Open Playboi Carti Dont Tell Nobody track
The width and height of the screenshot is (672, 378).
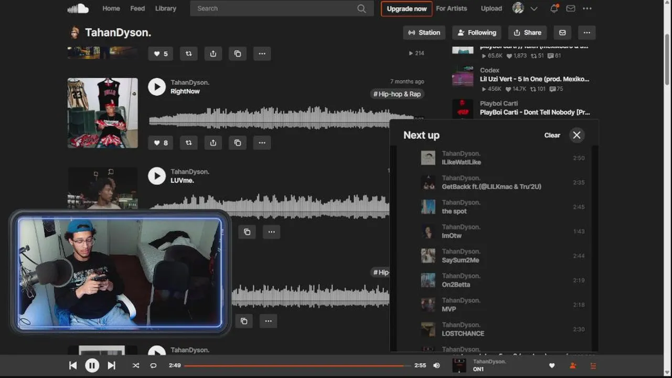click(x=535, y=112)
